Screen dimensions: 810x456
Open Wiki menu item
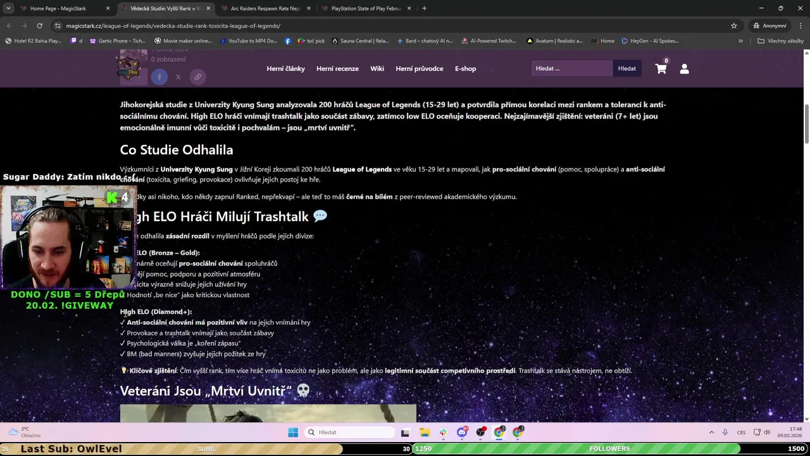[377, 68]
